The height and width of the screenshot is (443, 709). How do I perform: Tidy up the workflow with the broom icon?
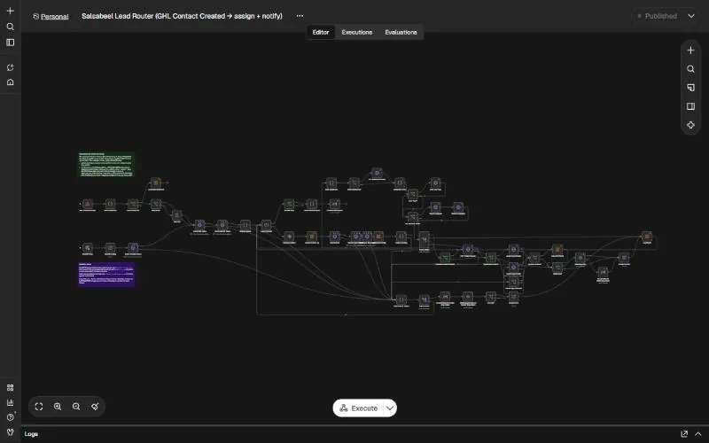click(x=95, y=407)
